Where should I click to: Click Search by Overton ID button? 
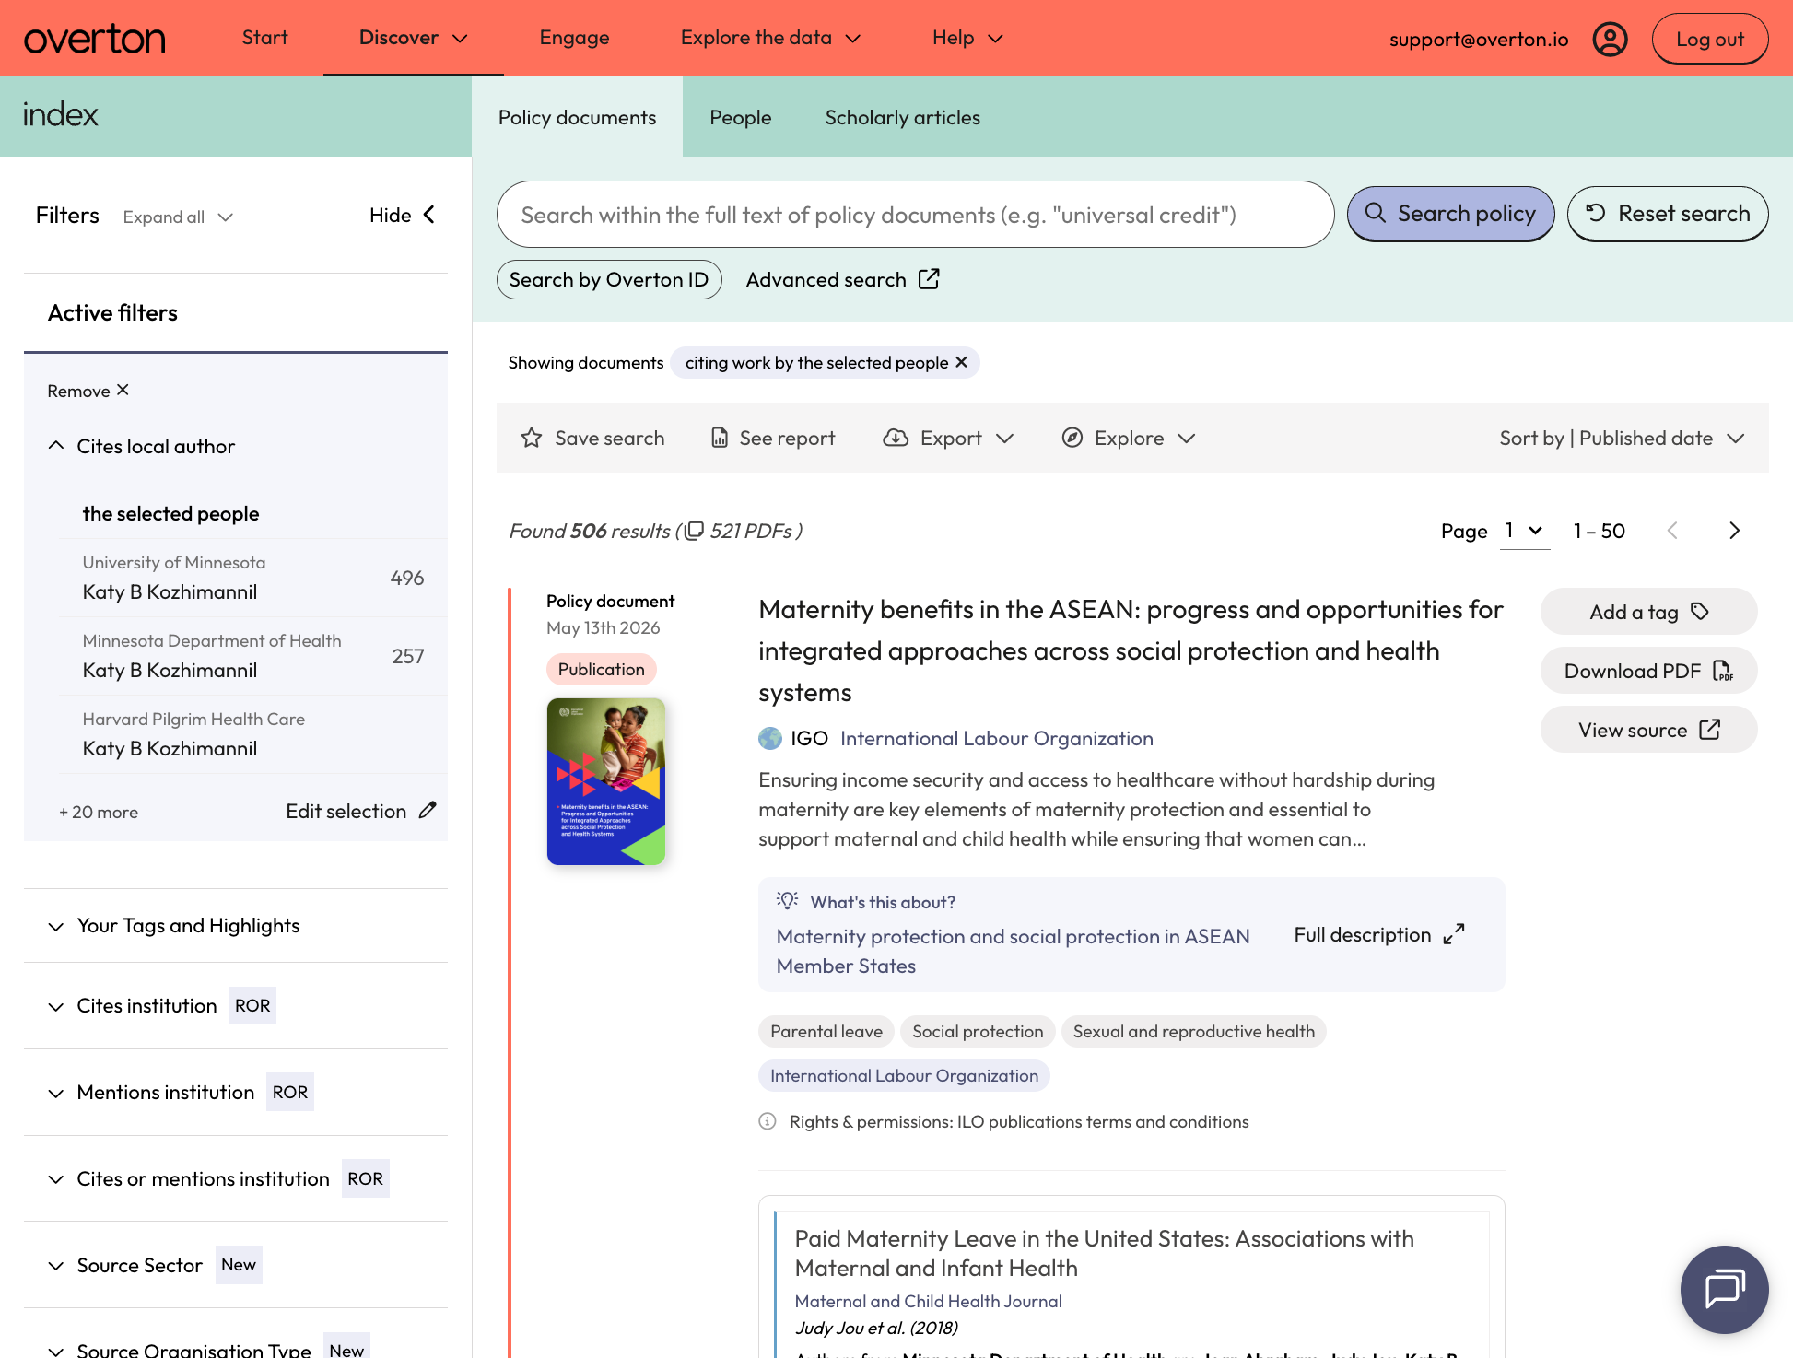point(609,279)
